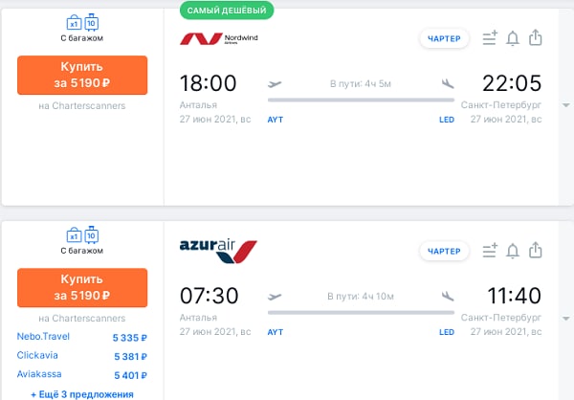Open the Clickavia offer for 5 381 ₽

(82, 356)
